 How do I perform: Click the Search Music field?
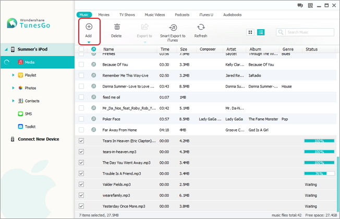[x=305, y=32]
